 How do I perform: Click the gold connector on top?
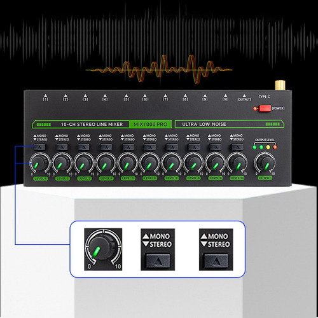pyautogui.click(x=280, y=85)
